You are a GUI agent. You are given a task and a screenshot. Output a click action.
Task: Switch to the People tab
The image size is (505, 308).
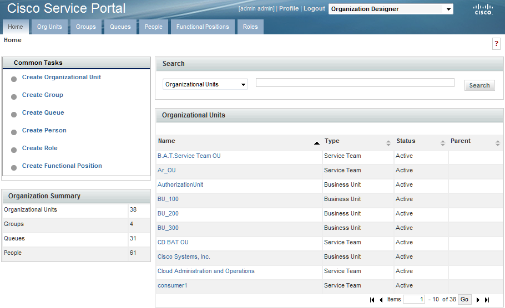(x=153, y=27)
